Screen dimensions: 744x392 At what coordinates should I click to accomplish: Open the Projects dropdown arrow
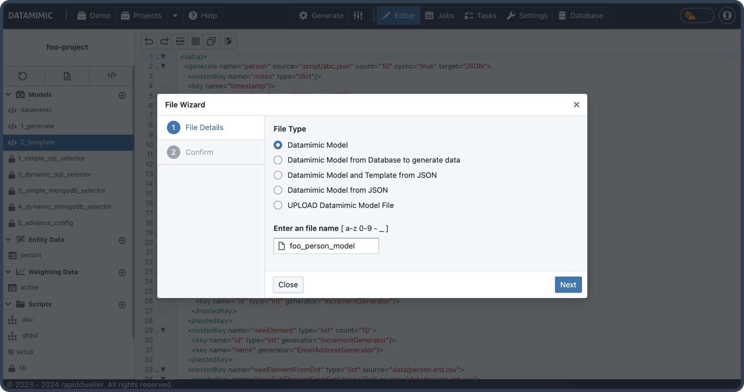[175, 16]
